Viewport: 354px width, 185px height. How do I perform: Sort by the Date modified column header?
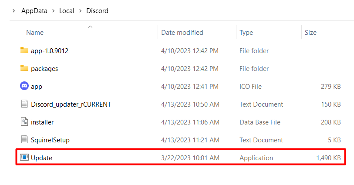pyautogui.click(x=182, y=33)
